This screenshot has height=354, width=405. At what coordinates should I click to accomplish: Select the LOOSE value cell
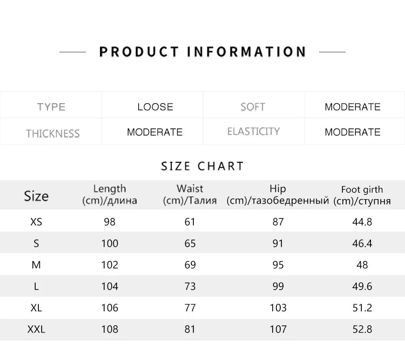pyautogui.click(x=155, y=107)
